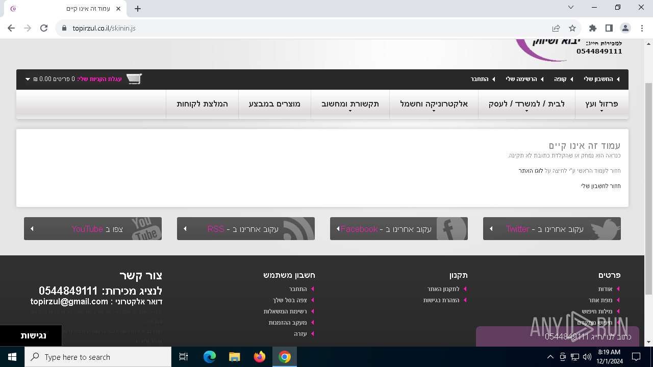Click the Facebook logo icon
Screen dimensions: 653x367
tap(451, 229)
